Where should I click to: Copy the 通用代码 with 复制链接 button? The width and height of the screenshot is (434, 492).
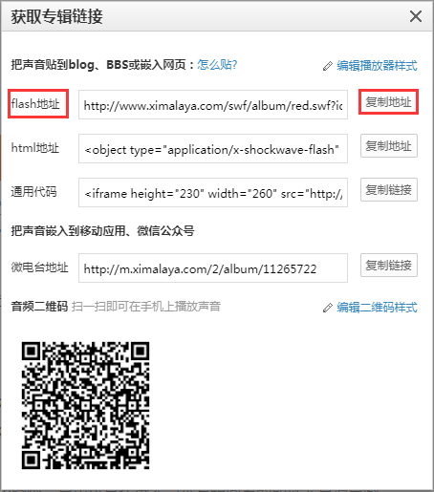[389, 189]
